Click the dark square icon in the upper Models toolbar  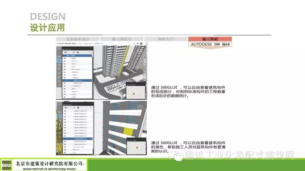[x=78, y=52]
